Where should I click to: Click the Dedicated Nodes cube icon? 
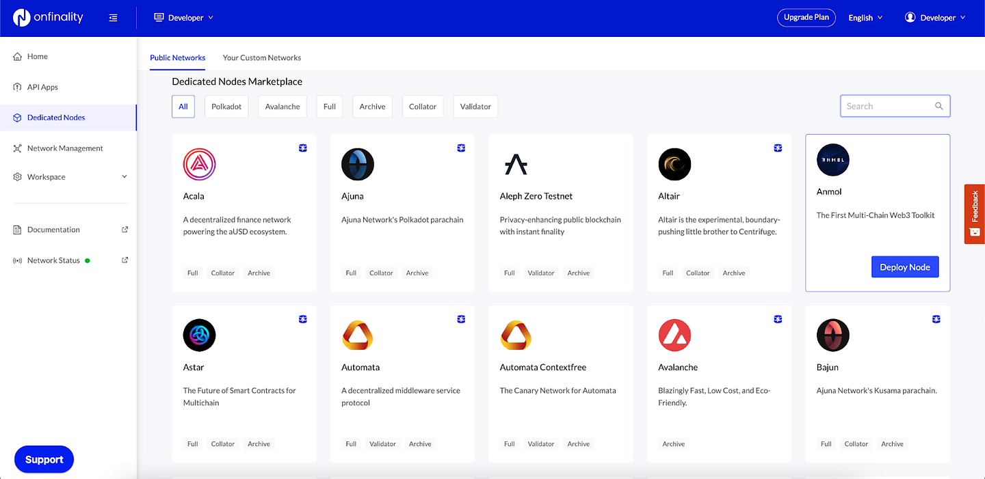click(x=18, y=118)
